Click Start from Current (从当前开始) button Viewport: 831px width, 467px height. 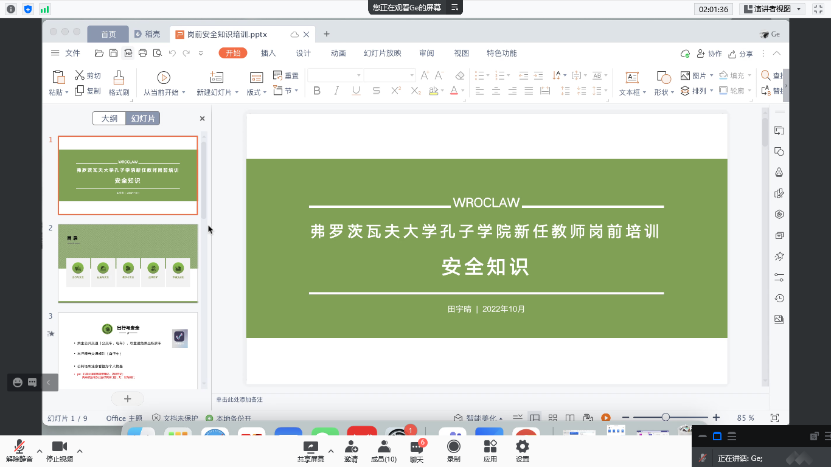[164, 77]
